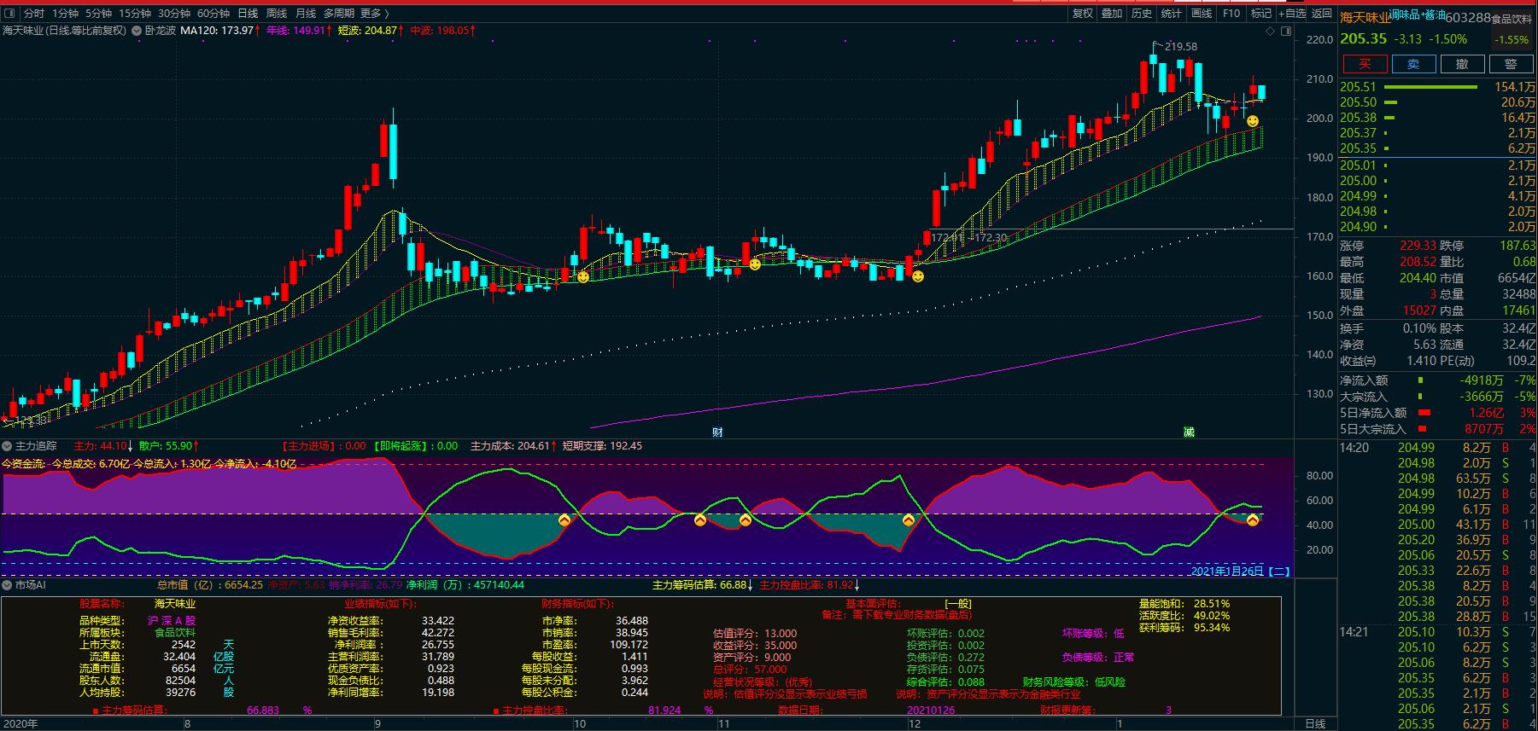
Task: Open the 主力追踪 indicator selector
Action: (8, 446)
